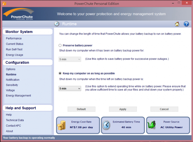The image size is (193, 142).
Task: Open Technical Data page
Action: pyautogui.click(x=15, y=120)
